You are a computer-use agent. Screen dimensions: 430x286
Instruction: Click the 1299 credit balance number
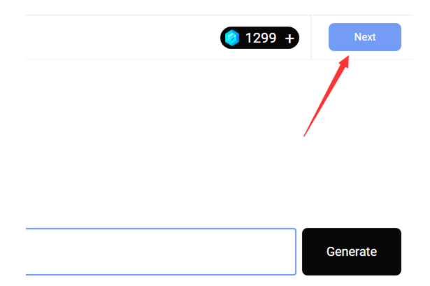pyautogui.click(x=260, y=38)
